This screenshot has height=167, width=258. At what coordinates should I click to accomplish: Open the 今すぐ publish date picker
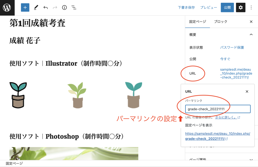pyautogui.click(x=225, y=59)
